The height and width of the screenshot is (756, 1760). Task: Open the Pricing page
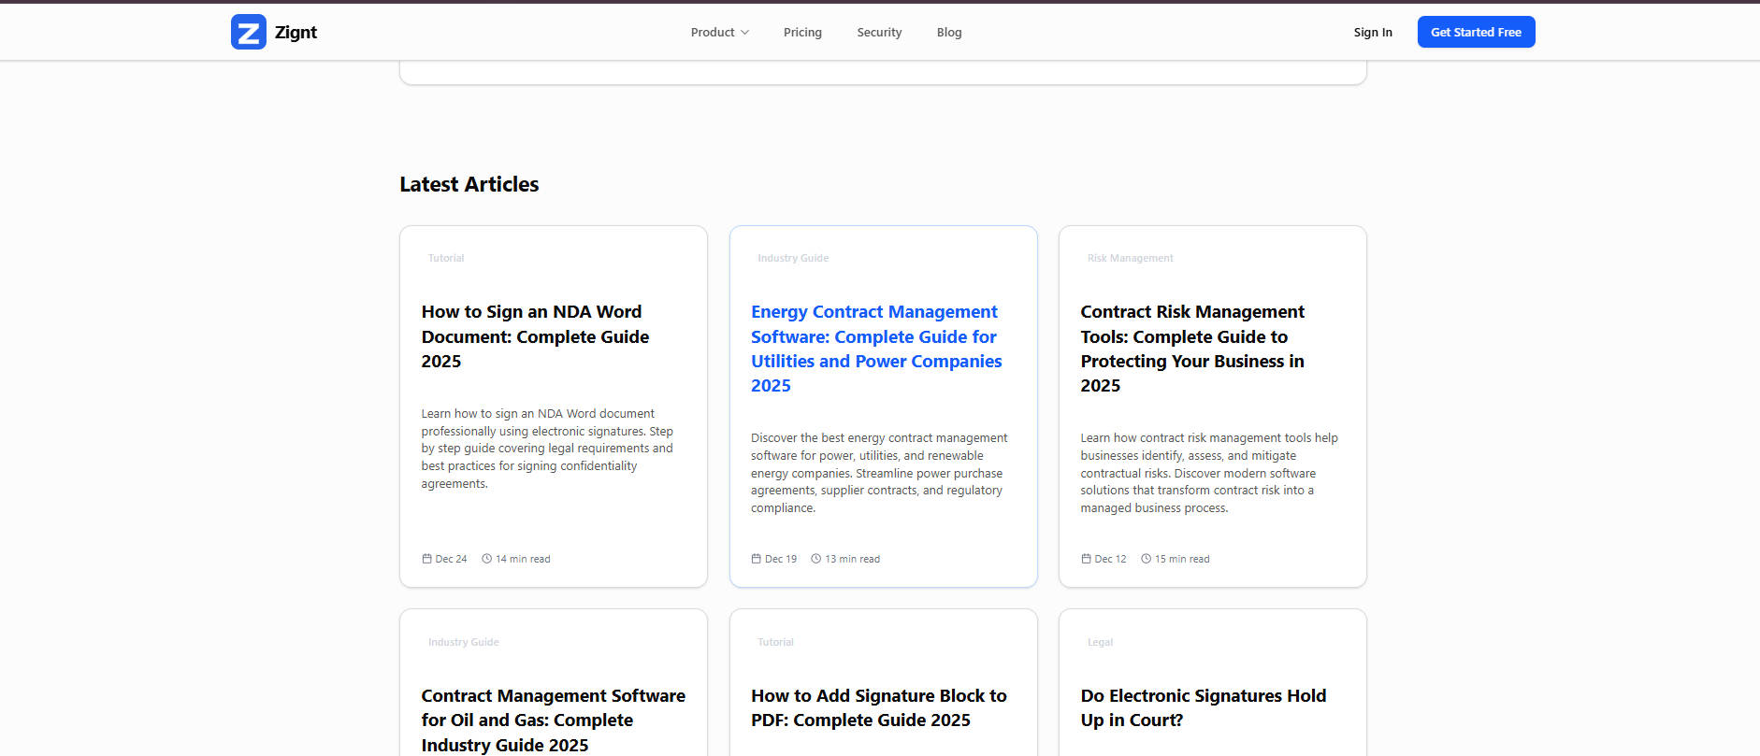click(x=802, y=32)
